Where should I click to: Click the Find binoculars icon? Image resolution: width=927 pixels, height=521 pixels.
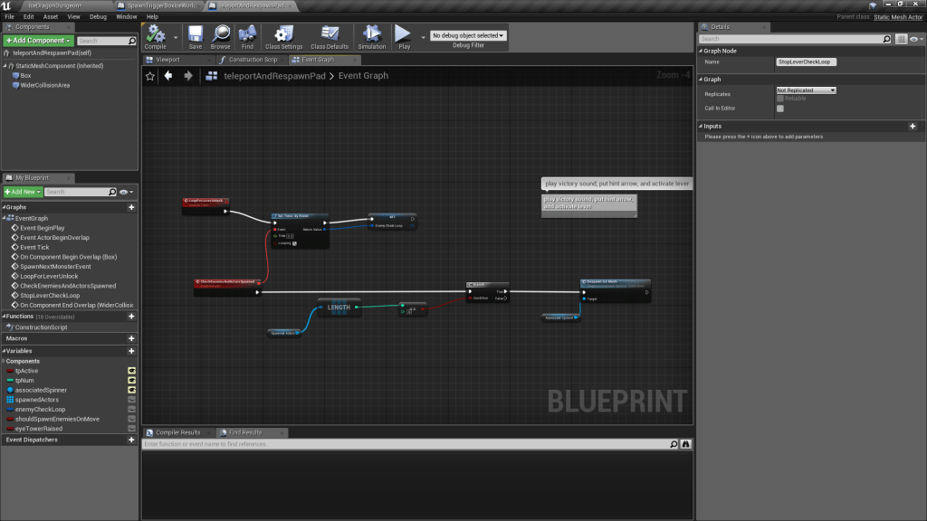click(x=247, y=35)
